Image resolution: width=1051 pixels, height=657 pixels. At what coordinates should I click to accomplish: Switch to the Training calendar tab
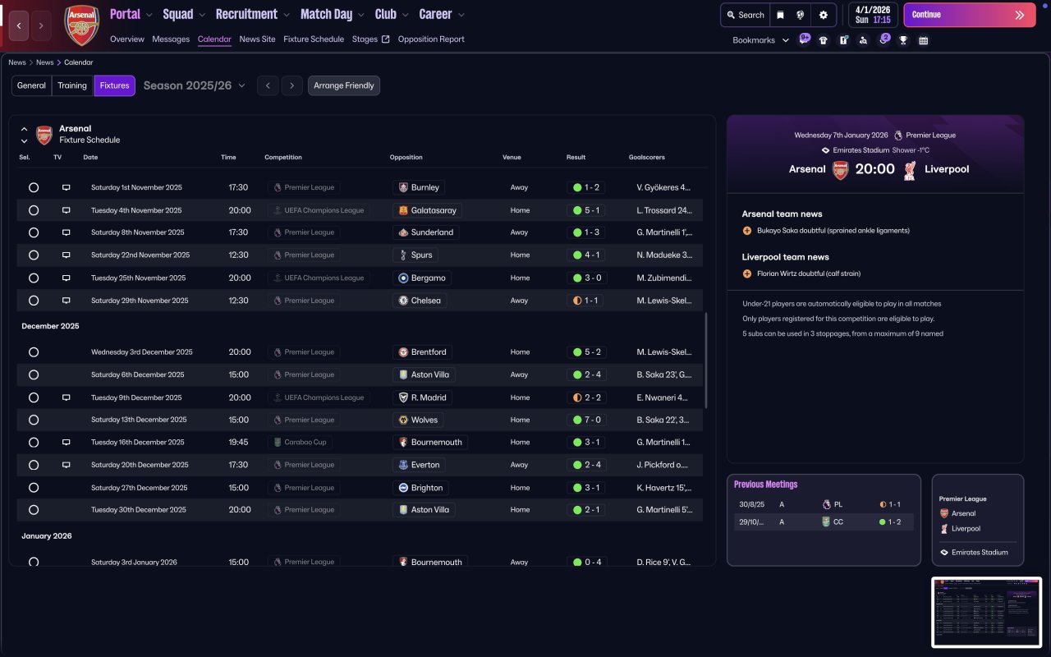pyautogui.click(x=72, y=85)
